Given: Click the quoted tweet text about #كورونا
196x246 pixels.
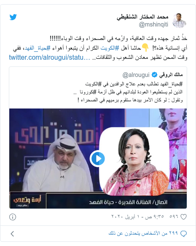Looking at the screenshot, I should 128,92.
